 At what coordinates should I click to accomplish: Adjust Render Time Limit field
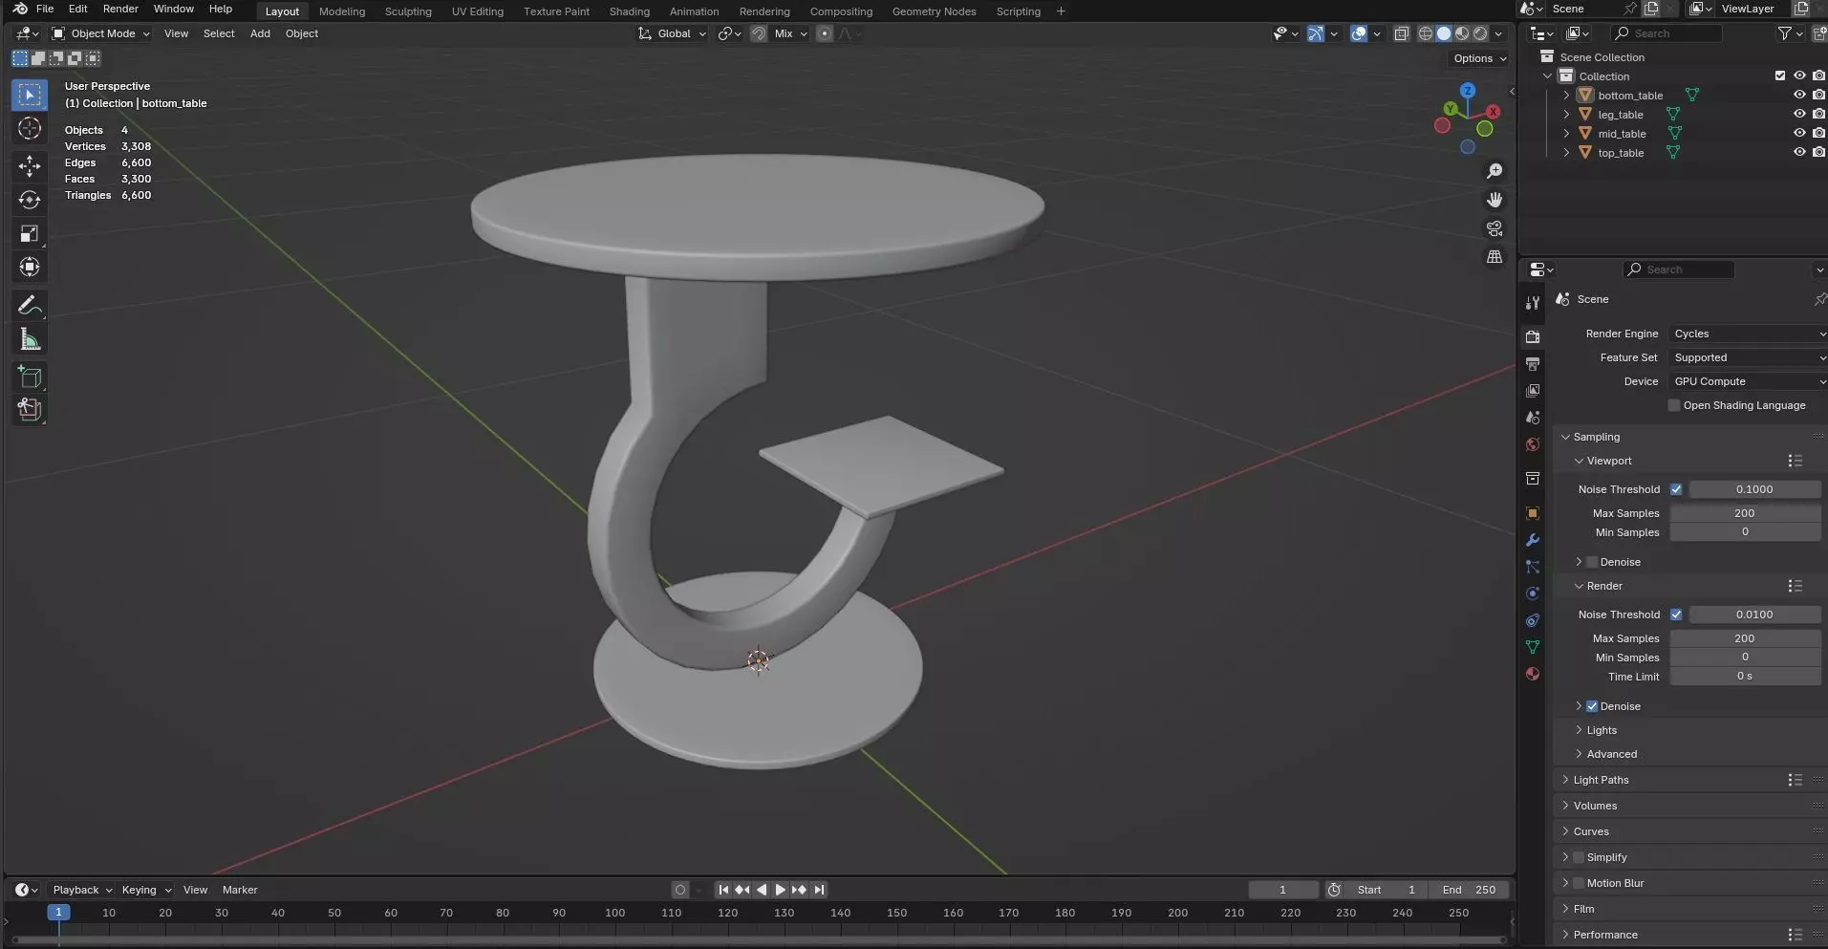click(1745, 676)
